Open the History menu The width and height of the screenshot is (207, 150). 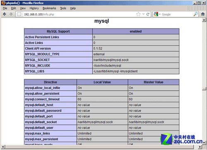coord(34,8)
